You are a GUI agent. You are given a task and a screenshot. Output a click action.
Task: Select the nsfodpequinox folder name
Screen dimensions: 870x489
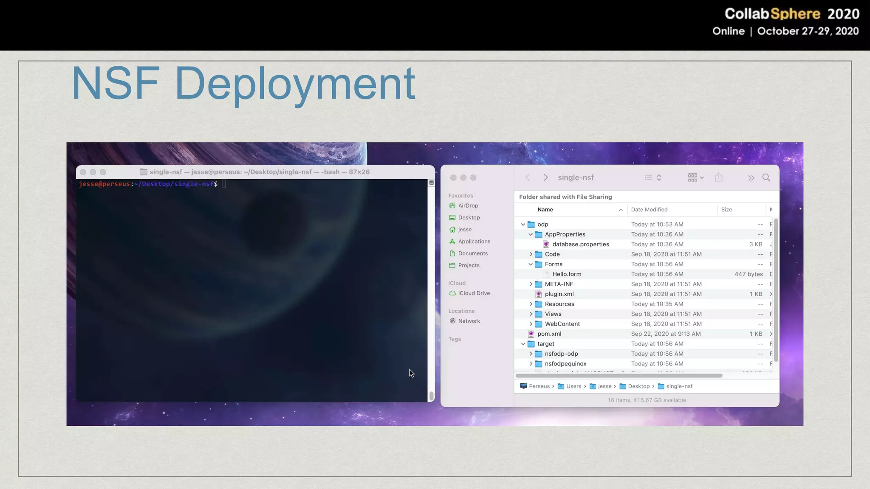[x=565, y=364]
